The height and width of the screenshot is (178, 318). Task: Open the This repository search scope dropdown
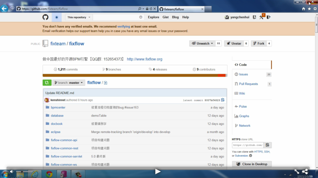pyautogui.click(x=79, y=17)
